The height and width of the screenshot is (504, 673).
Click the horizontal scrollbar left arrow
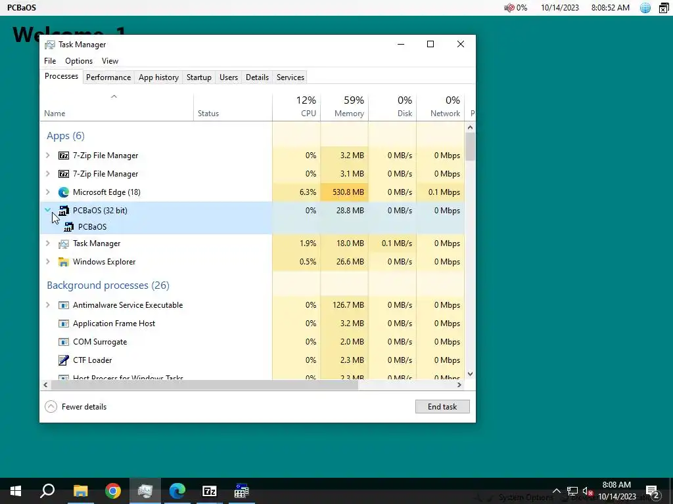pyautogui.click(x=45, y=385)
